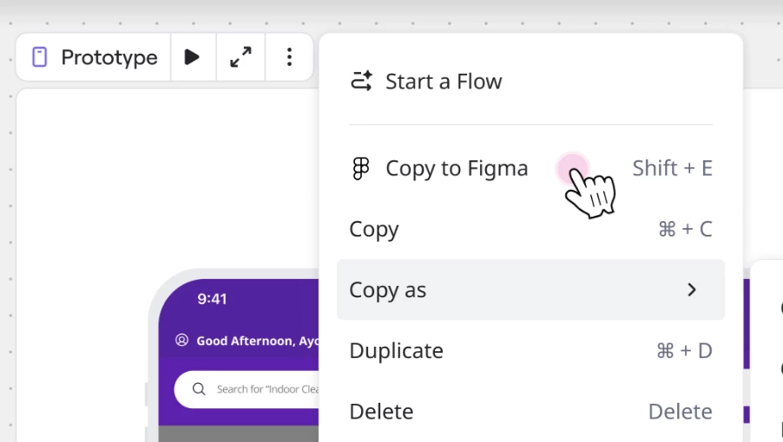
Task: Click the Figma logo icon
Action: click(x=361, y=168)
